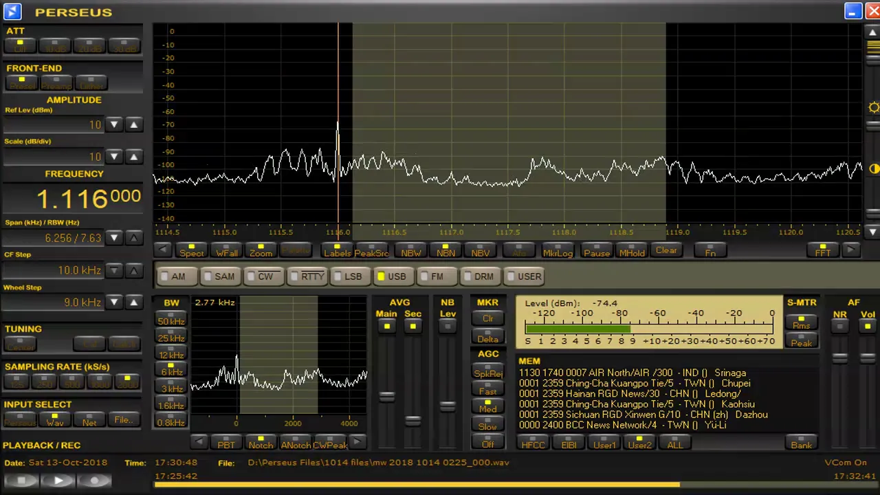Click the sun brightness icon beside the spectrum
This screenshot has height=495, width=880.
click(874, 107)
